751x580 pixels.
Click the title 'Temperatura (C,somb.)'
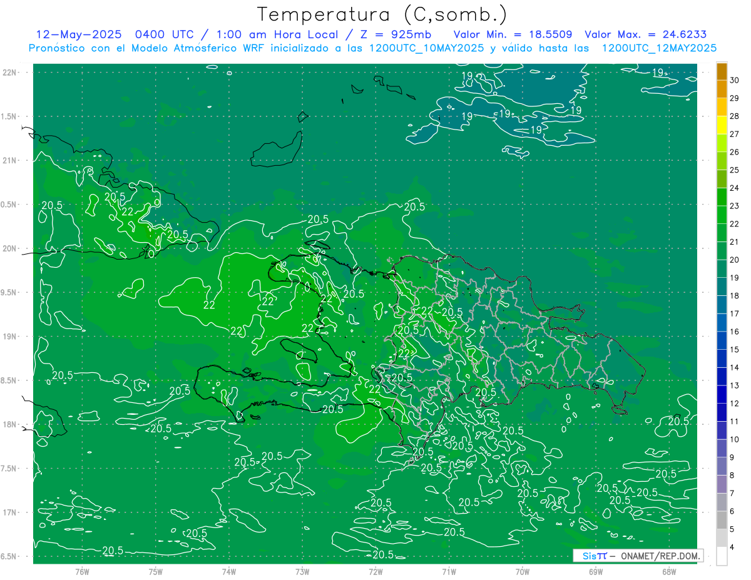[382, 14]
